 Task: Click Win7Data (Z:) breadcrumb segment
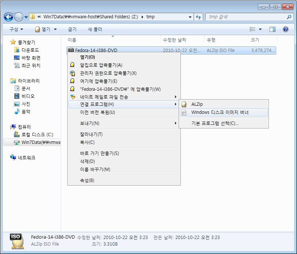tap(91, 17)
